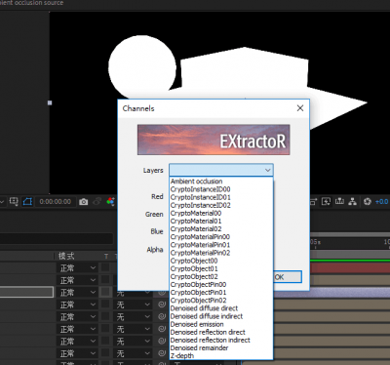Toggle the mask visibility icon
The width and height of the screenshot is (390, 365).
(x=27, y=202)
